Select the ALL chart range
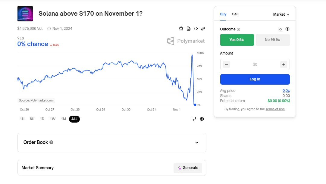This screenshot has width=326, height=184. click(74, 119)
